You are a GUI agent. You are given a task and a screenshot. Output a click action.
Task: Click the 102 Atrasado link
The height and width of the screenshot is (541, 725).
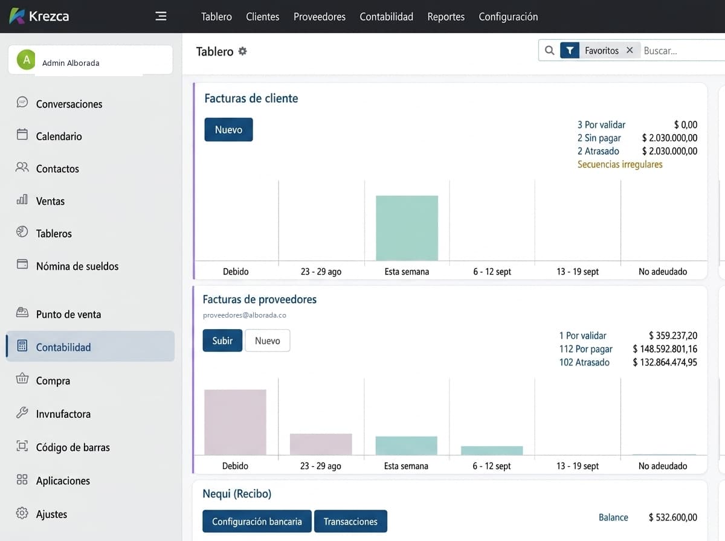[584, 362]
